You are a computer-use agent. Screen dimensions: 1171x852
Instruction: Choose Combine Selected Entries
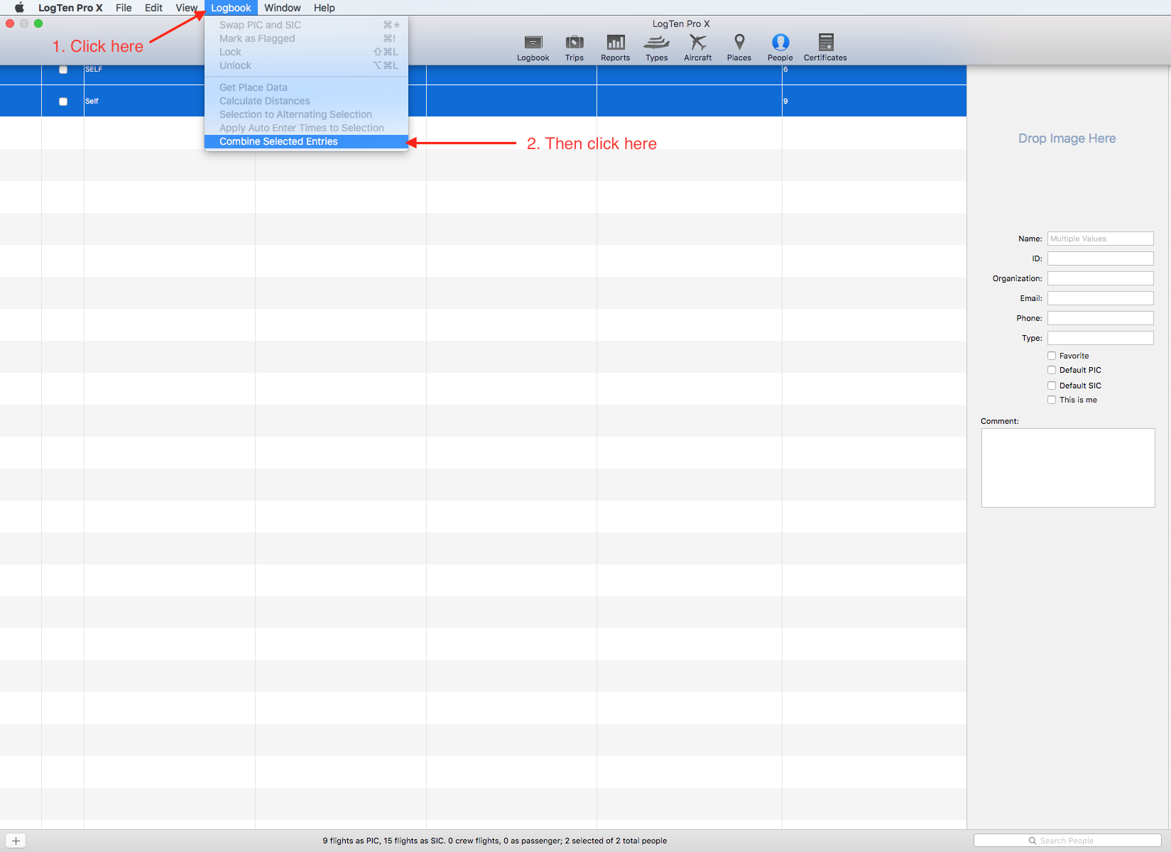306,141
